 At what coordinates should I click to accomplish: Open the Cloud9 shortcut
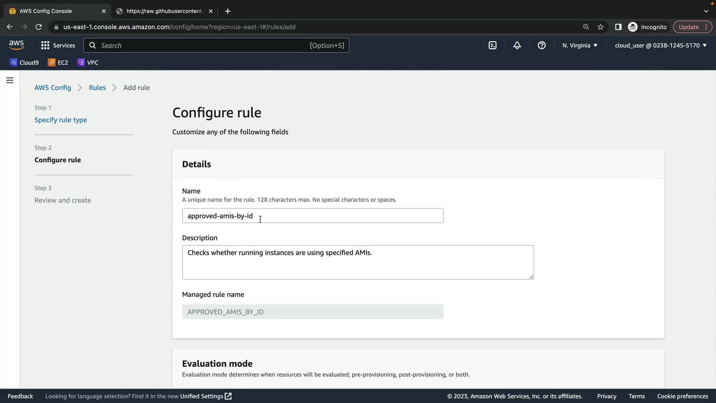24,62
